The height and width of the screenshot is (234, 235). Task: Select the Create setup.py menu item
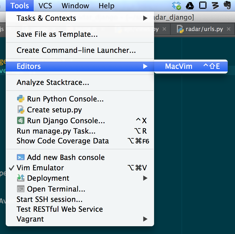click(x=80, y=110)
